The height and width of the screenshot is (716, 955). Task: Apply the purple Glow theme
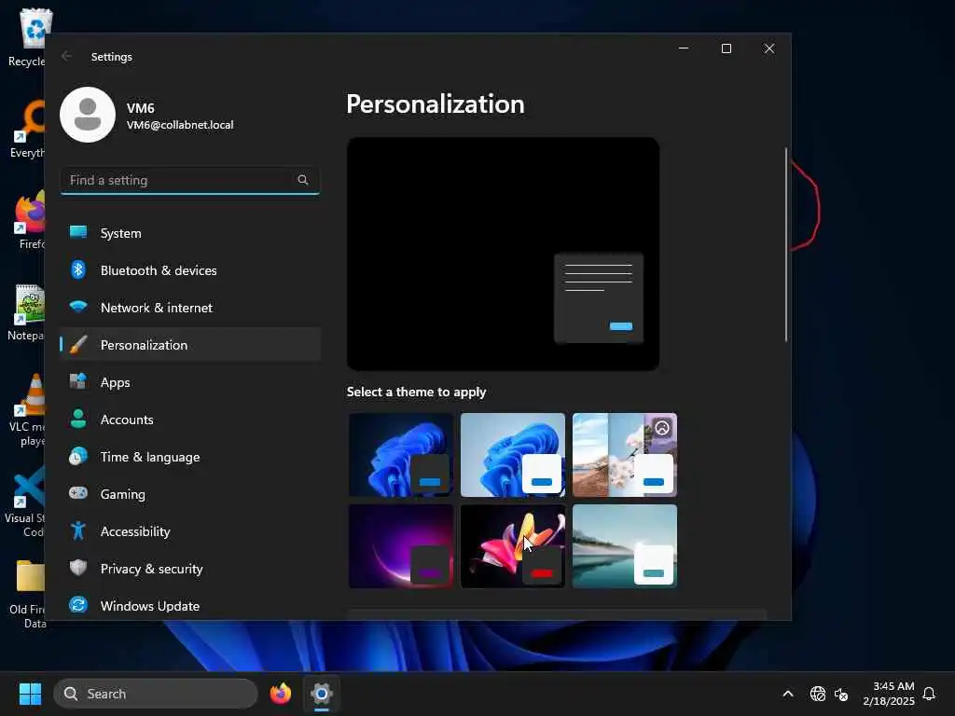pos(401,546)
